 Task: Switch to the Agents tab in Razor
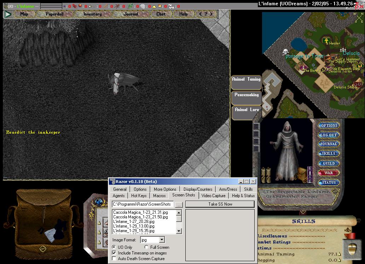click(x=119, y=196)
